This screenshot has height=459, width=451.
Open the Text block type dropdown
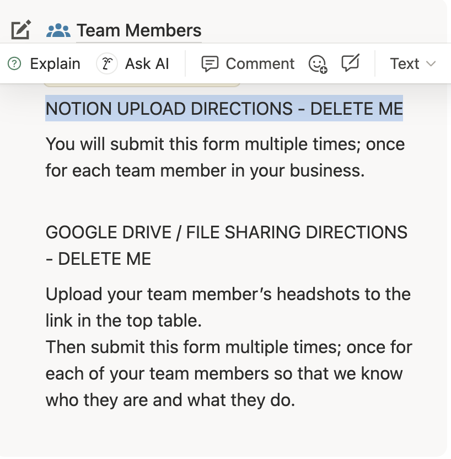click(405, 64)
